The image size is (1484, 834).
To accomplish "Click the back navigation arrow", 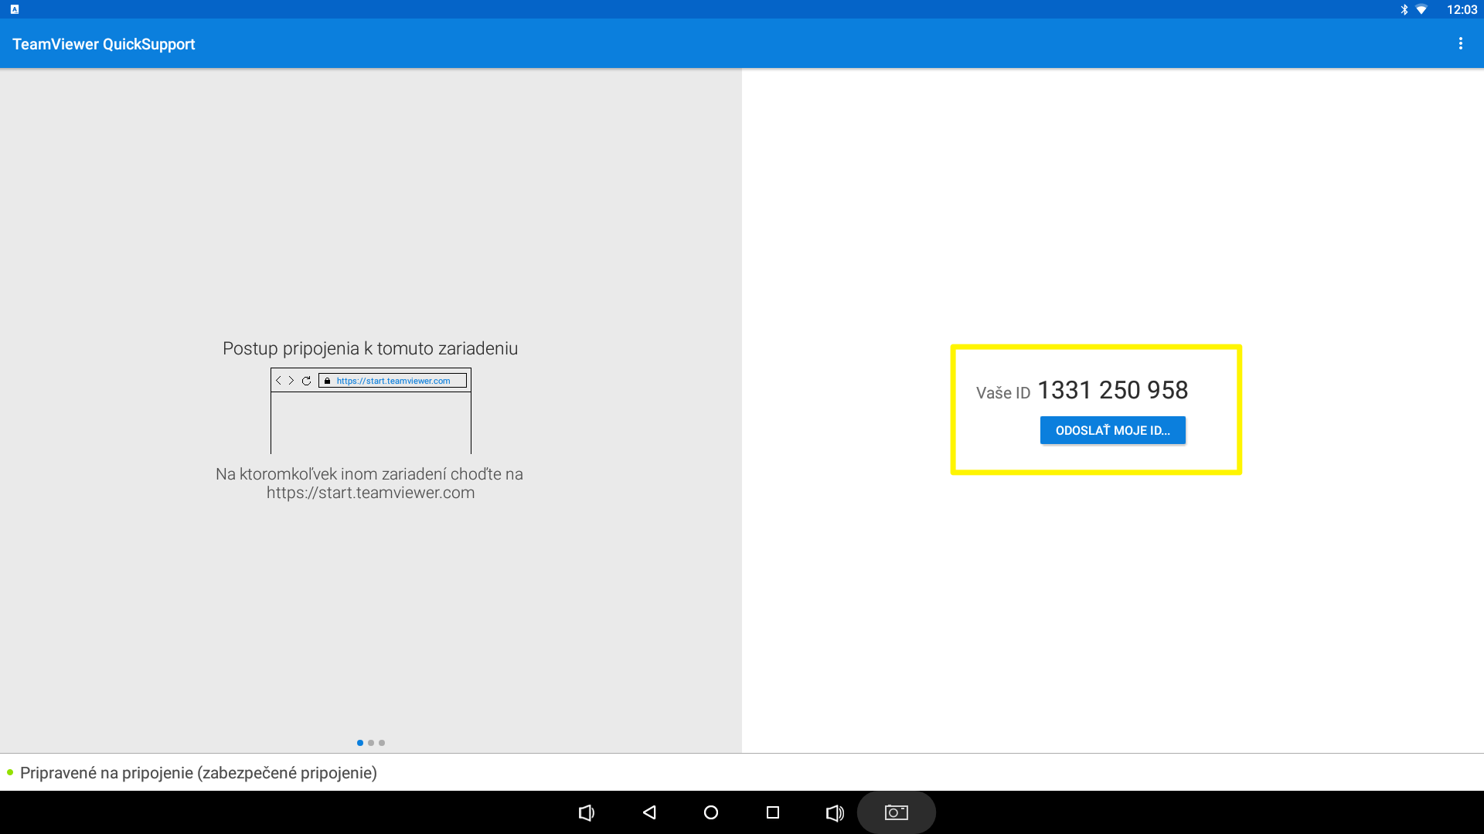I will [x=648, y=812].
